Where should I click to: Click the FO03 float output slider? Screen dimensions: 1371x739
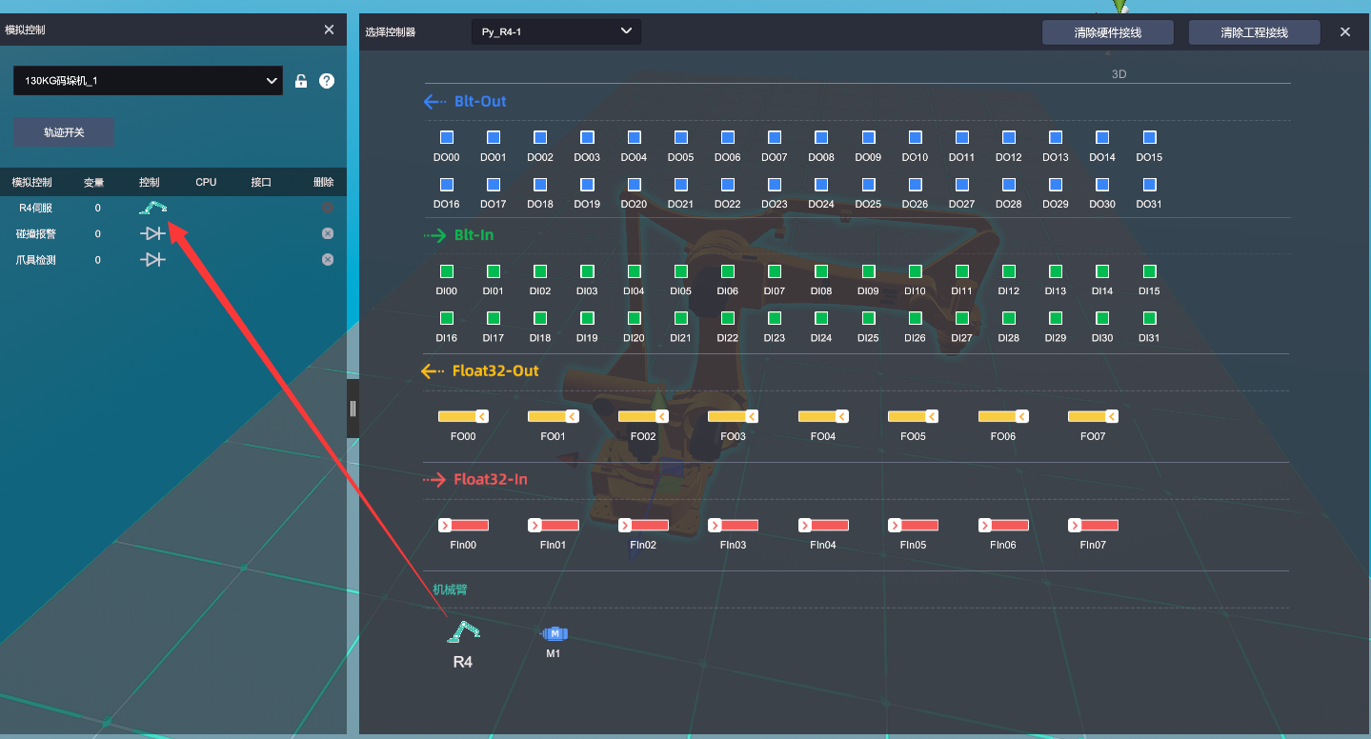click(733, 416)
